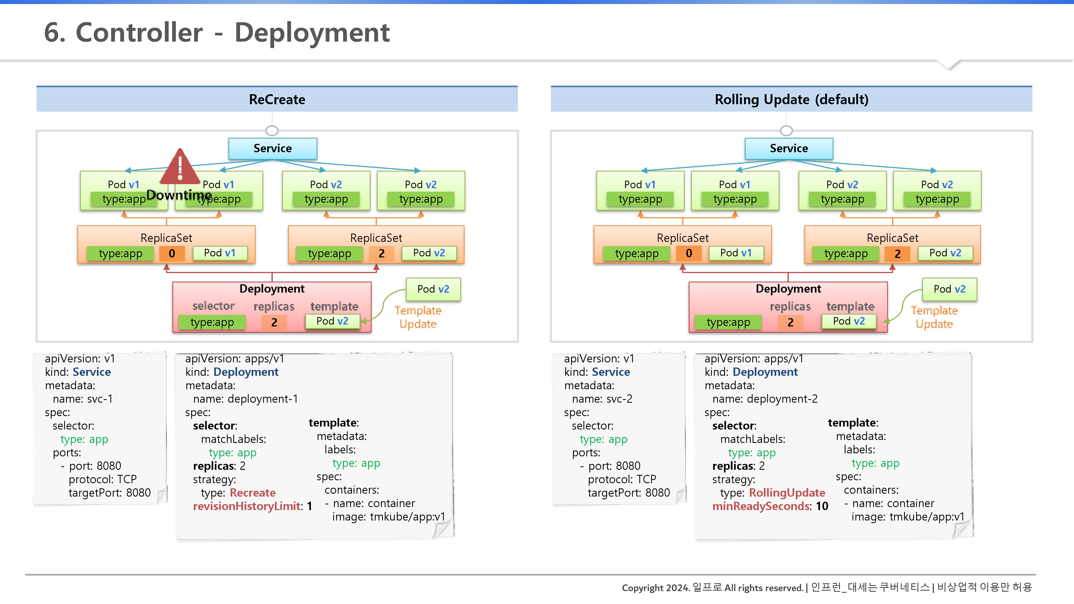Click the circle connector above ReCreate Service
This screenshot has height=604, width=1074.
tap(272, 130)
